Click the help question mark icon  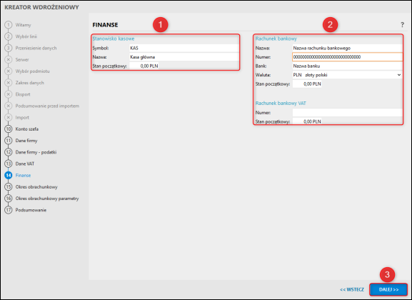402,25
